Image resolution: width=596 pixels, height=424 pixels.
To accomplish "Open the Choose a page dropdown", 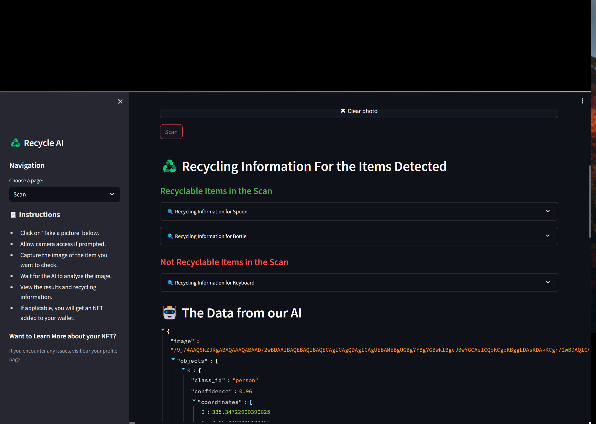I will (x=65, y=194).
